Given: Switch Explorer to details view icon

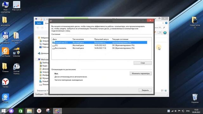Looking at the screenshot, I should coord(162,91).
